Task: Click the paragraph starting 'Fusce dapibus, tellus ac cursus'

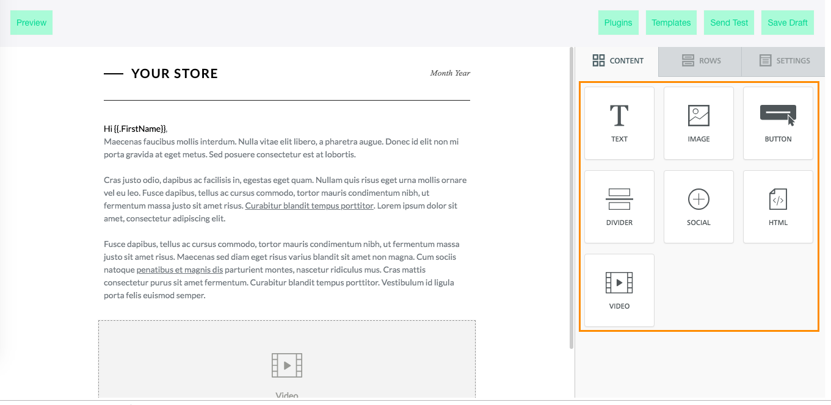Action: click(x=281, y=270)
